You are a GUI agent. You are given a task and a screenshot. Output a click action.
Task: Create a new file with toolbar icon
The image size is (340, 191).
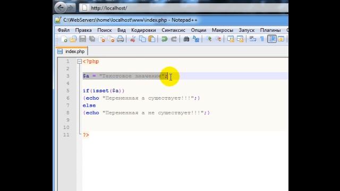[64, 39]
